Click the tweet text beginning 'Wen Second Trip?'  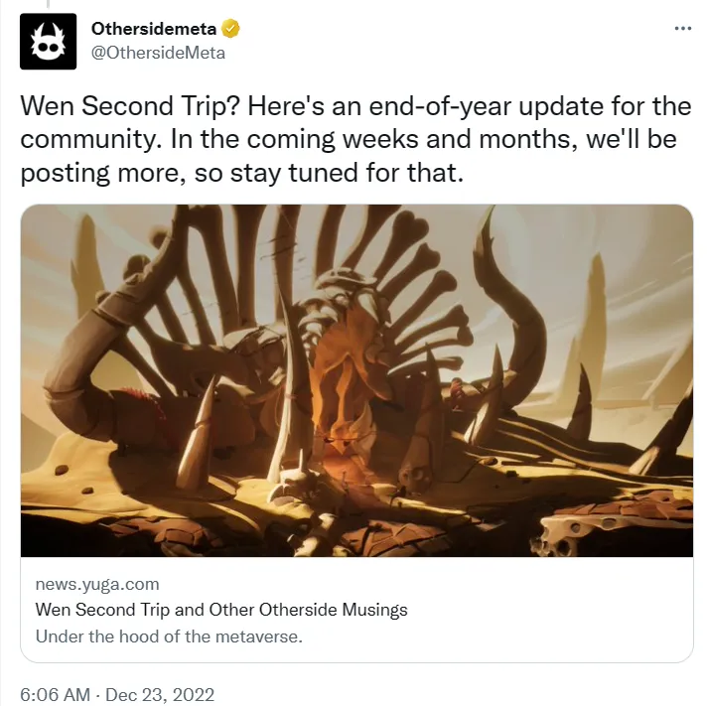[355, 139]
